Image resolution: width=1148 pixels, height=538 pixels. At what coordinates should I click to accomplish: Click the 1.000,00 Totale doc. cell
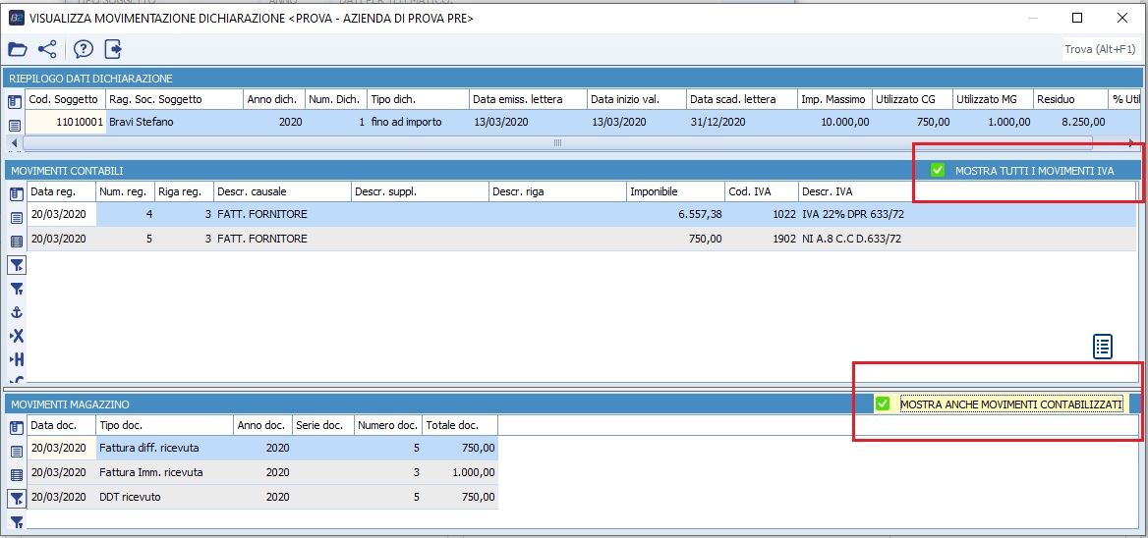pyautogui.click(x=459, y=472)
